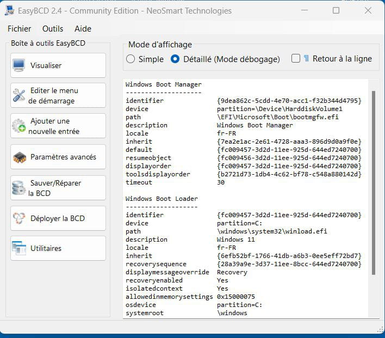Image resolution: width=385 pixels, height=338 pixels.
Task: Open the Fichier menu
Action: pyautogui.click(x=19, y=29)
